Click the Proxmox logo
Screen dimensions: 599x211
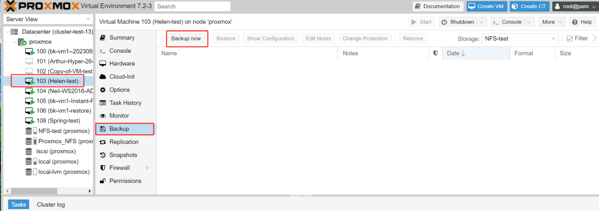click(x=42, y=6)
